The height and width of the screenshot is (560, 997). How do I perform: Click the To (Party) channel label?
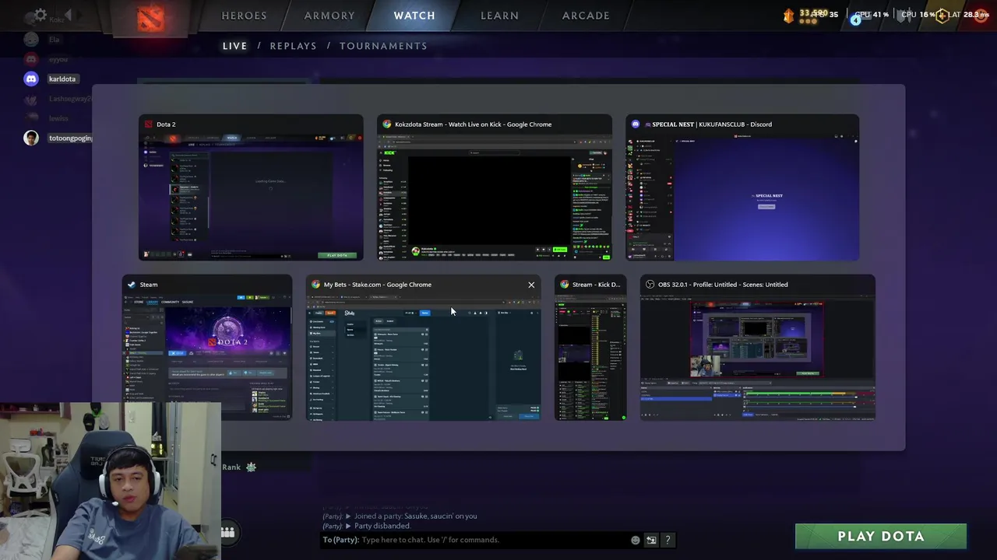(x=340, y=540)
